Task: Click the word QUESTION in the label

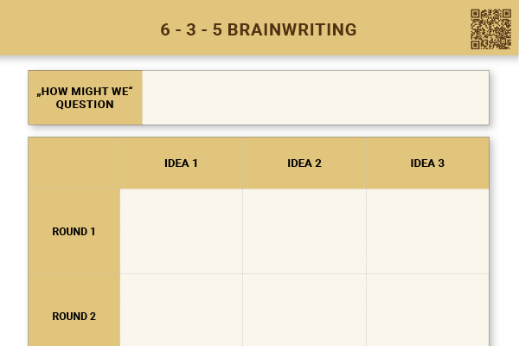Action: (85, 105)
